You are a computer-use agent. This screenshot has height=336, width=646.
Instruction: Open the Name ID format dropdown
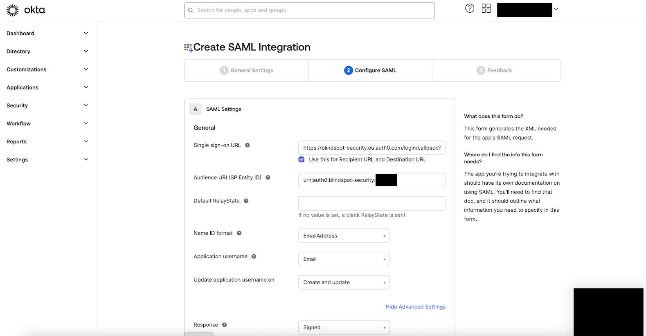[344, 236]
